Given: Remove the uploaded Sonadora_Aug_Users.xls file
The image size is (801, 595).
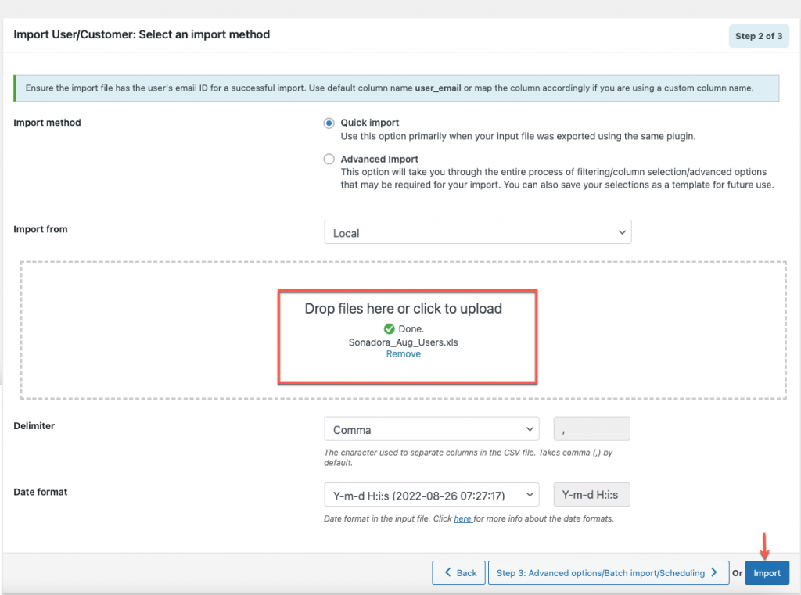Looking at the screenshot, I should click(x=403, y=354).
